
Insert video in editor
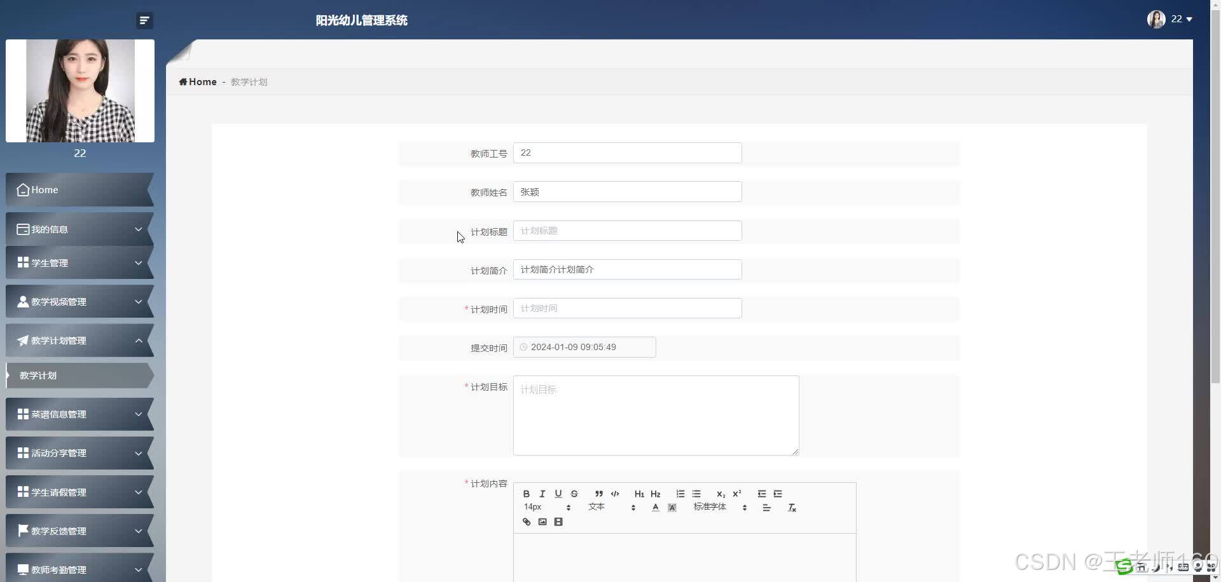click(558, 522)
